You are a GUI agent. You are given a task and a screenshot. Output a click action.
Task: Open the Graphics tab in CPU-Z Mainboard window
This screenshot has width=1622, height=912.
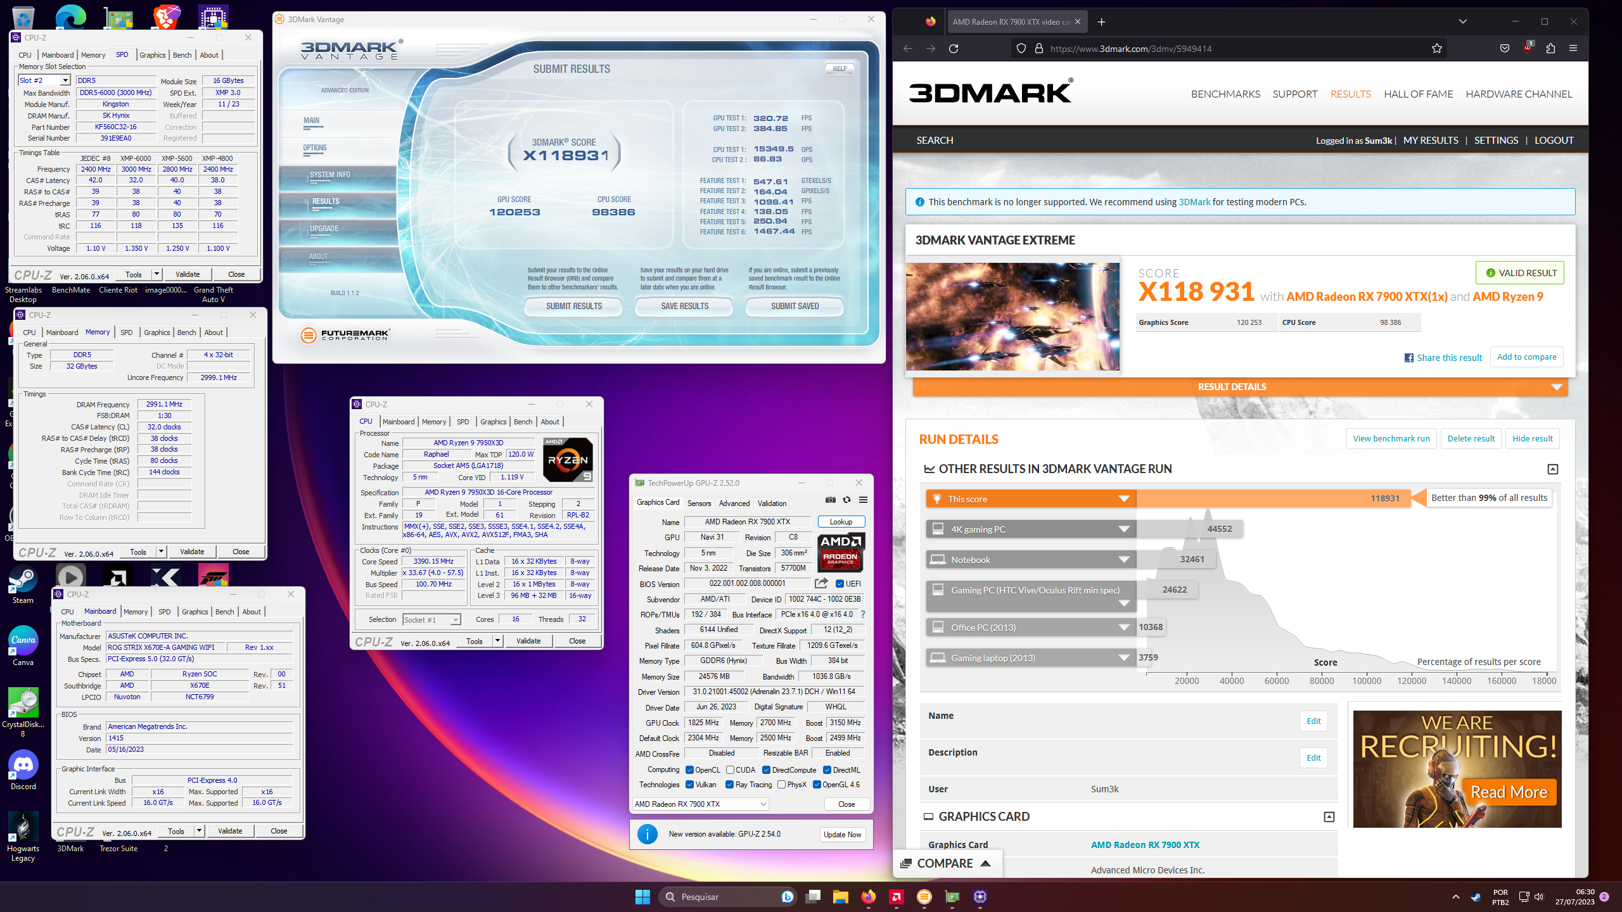point(195,612)
